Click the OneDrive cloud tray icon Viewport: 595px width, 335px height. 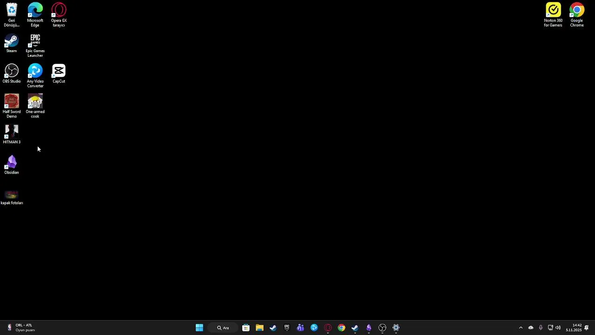pyautogui.click(x=531, y=328)
